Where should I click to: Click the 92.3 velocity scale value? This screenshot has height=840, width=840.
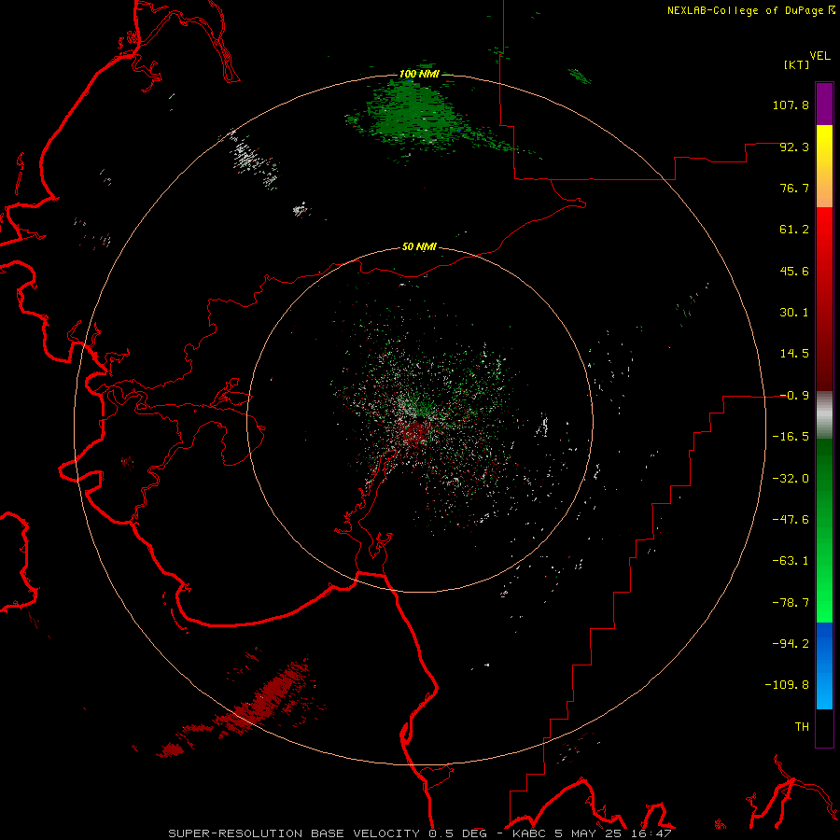794,147
